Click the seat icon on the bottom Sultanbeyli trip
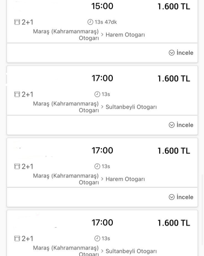This screenshot has width=204, height=256. [17, 239]
